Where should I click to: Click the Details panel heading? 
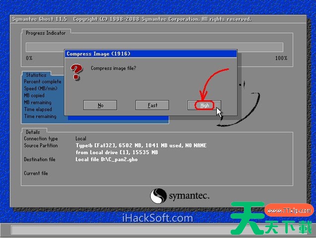[x=33, y=132]
